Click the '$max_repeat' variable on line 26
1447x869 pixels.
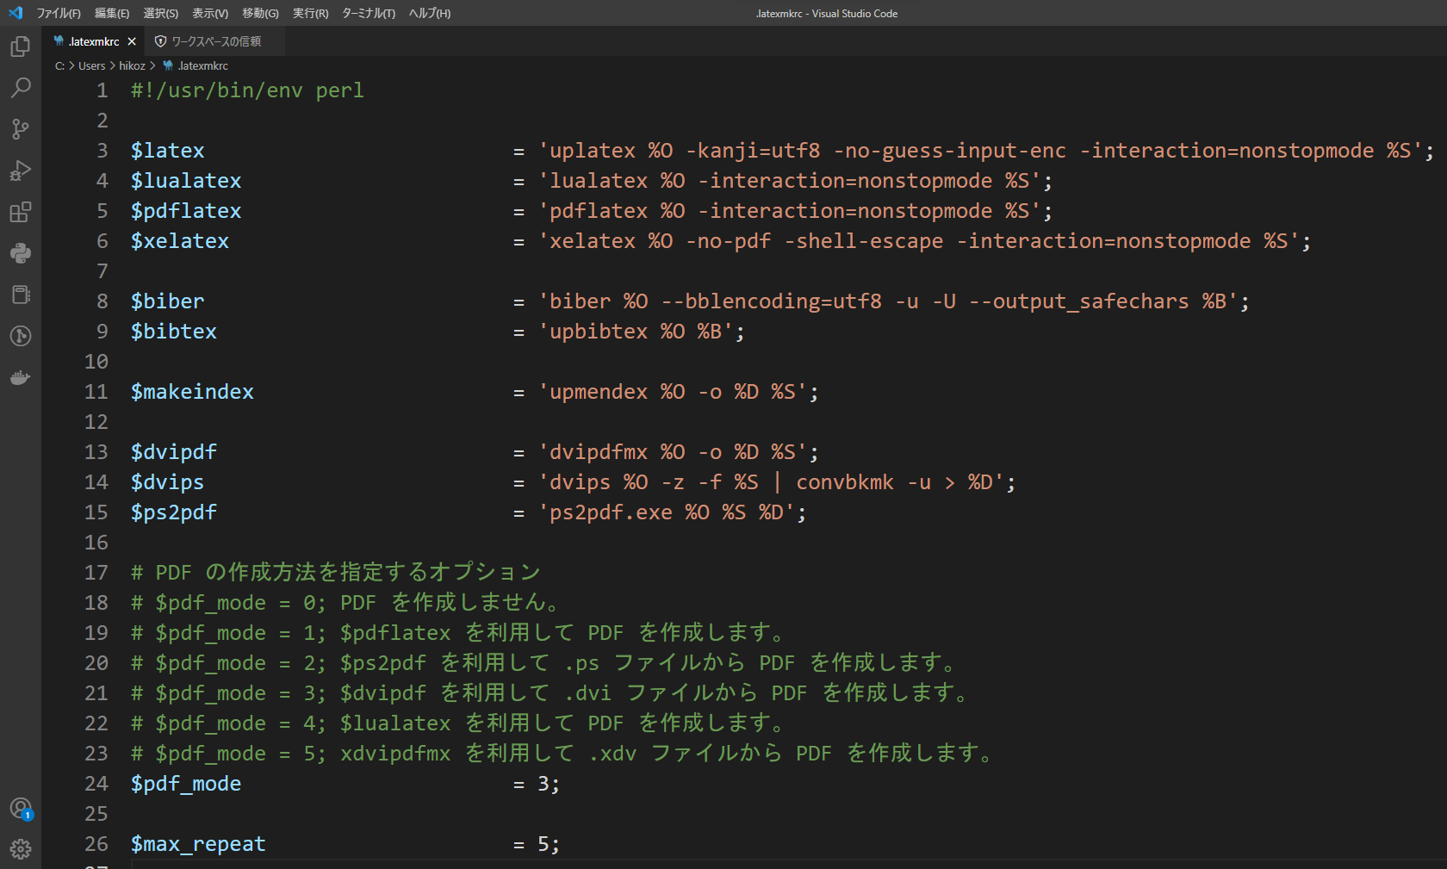pos(198,844)
